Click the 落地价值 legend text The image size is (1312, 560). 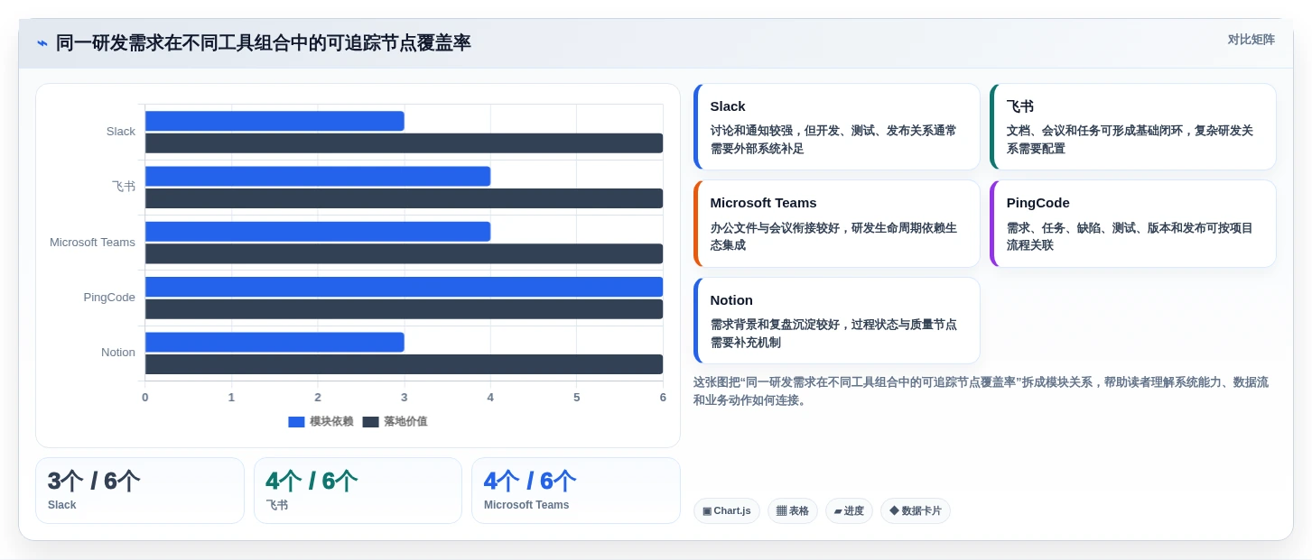[405, 422]
